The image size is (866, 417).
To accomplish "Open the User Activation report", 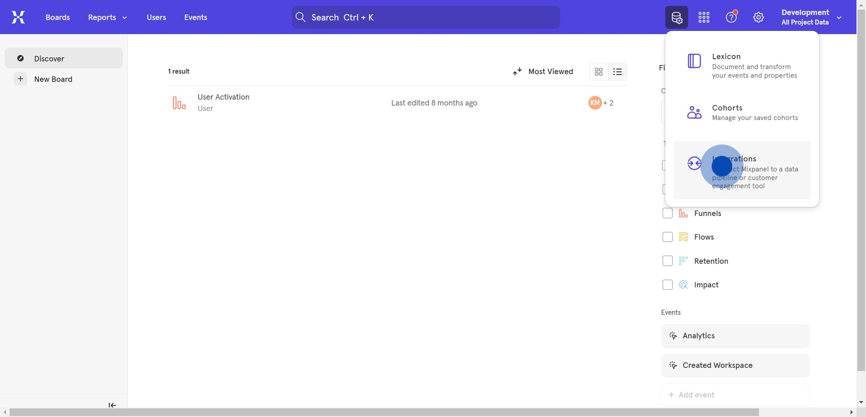I will pyautogui.click(x=223, y=97).
